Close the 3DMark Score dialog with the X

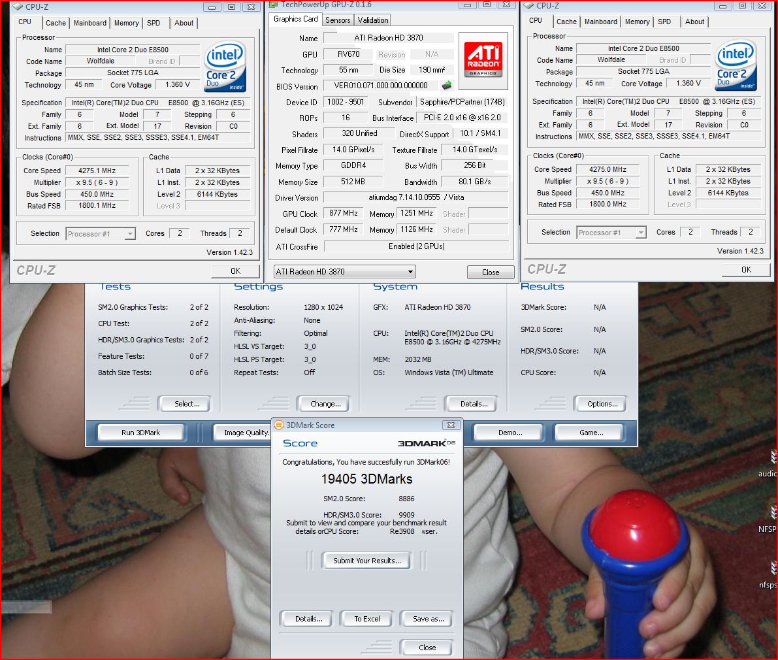point(451,425)
